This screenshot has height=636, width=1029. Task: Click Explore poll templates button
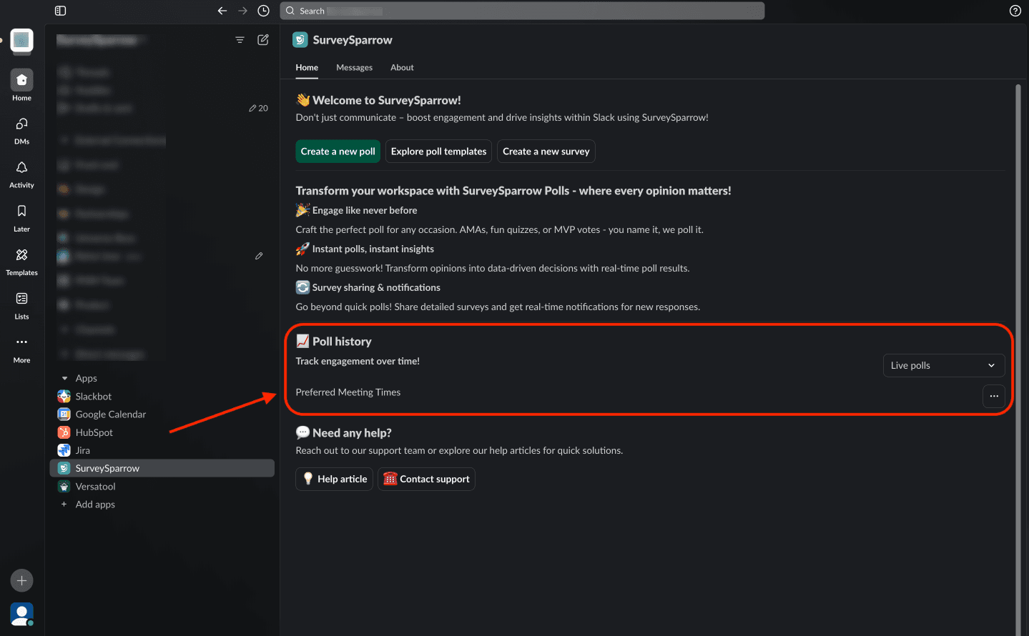coord(438,151)
